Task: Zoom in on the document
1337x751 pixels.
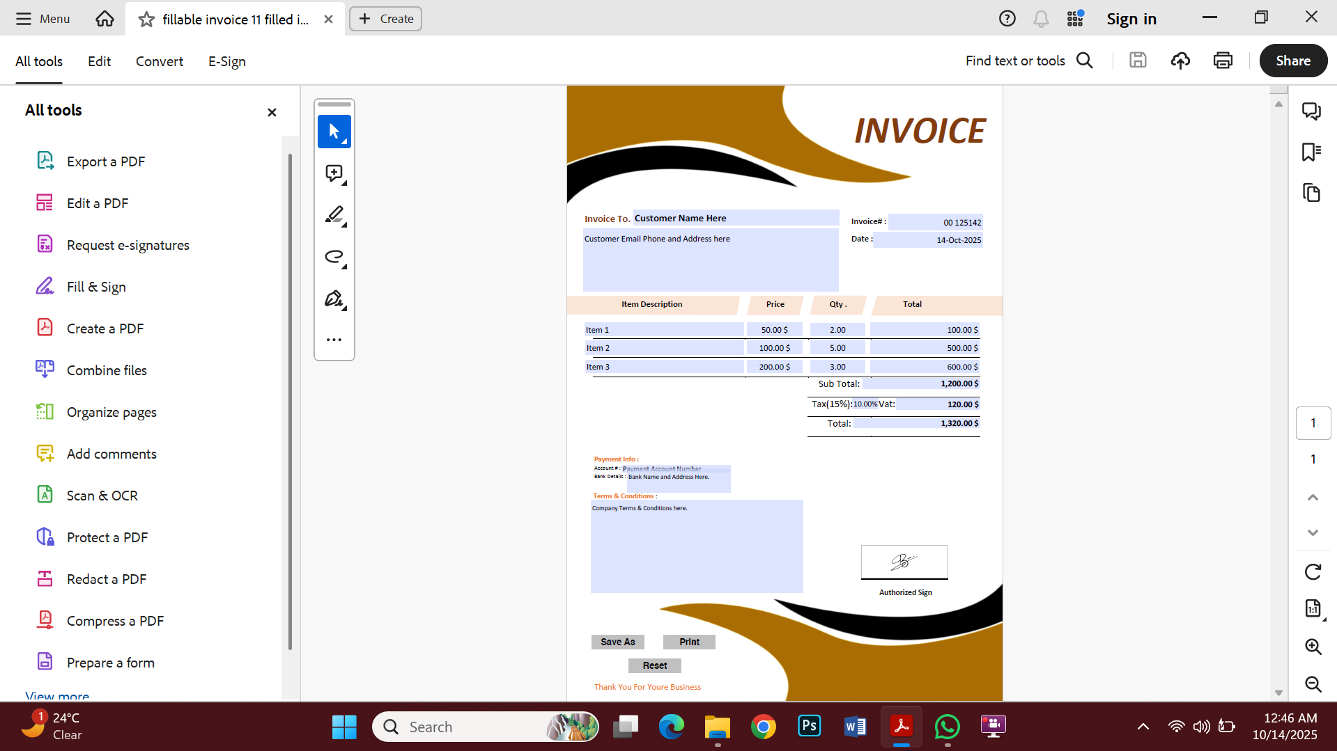Action: [x=1313, y=647]
